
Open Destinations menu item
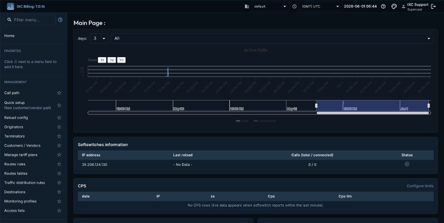click(15, 192)
